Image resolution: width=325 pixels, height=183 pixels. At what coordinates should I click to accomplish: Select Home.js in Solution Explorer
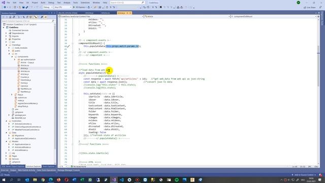coord(24,83)
